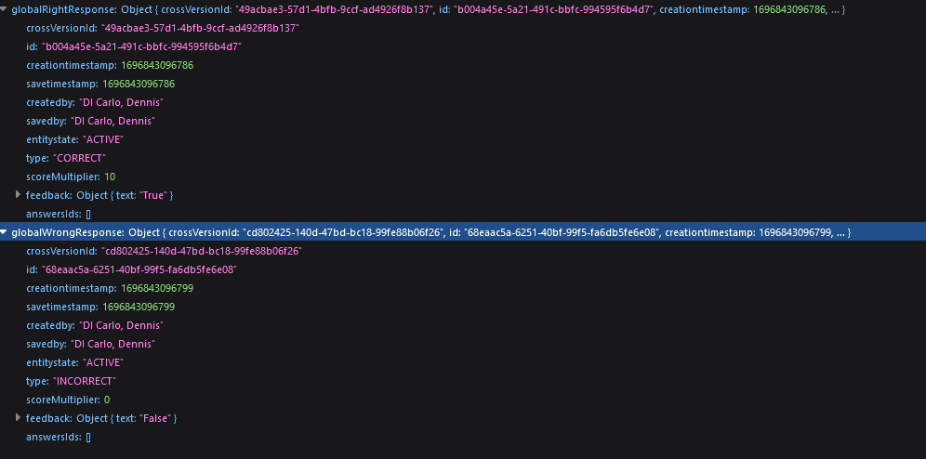Click type "INCORRECT" property

71,381
